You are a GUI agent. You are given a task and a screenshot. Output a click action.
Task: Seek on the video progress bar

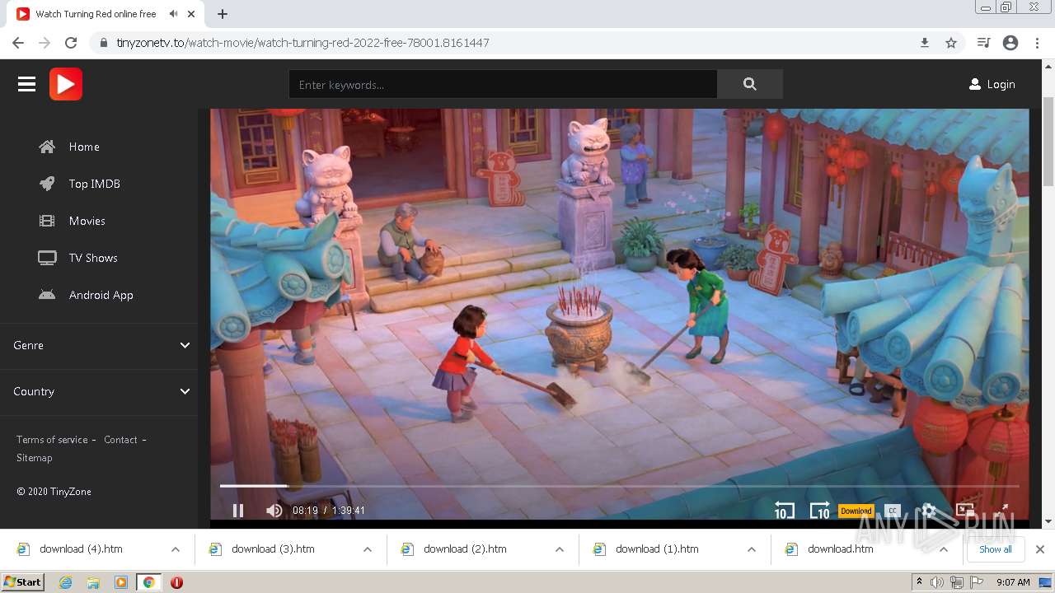pyautogui.click(x=619, y=486)
